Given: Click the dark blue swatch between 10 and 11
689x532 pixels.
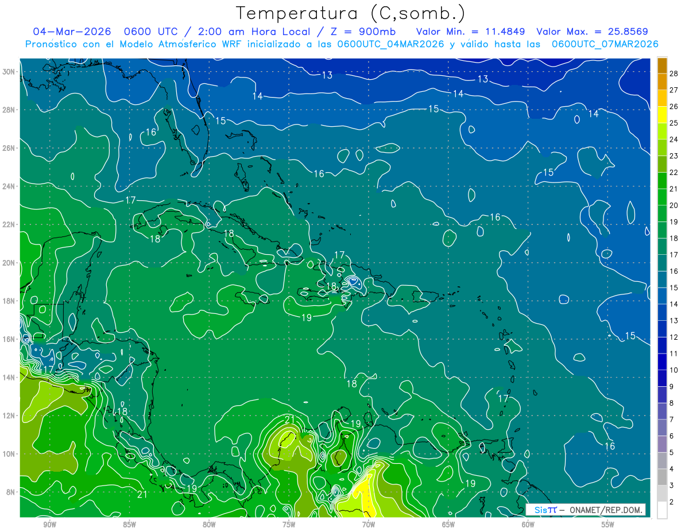Looking at the screenshot, I should coord(662,362).
